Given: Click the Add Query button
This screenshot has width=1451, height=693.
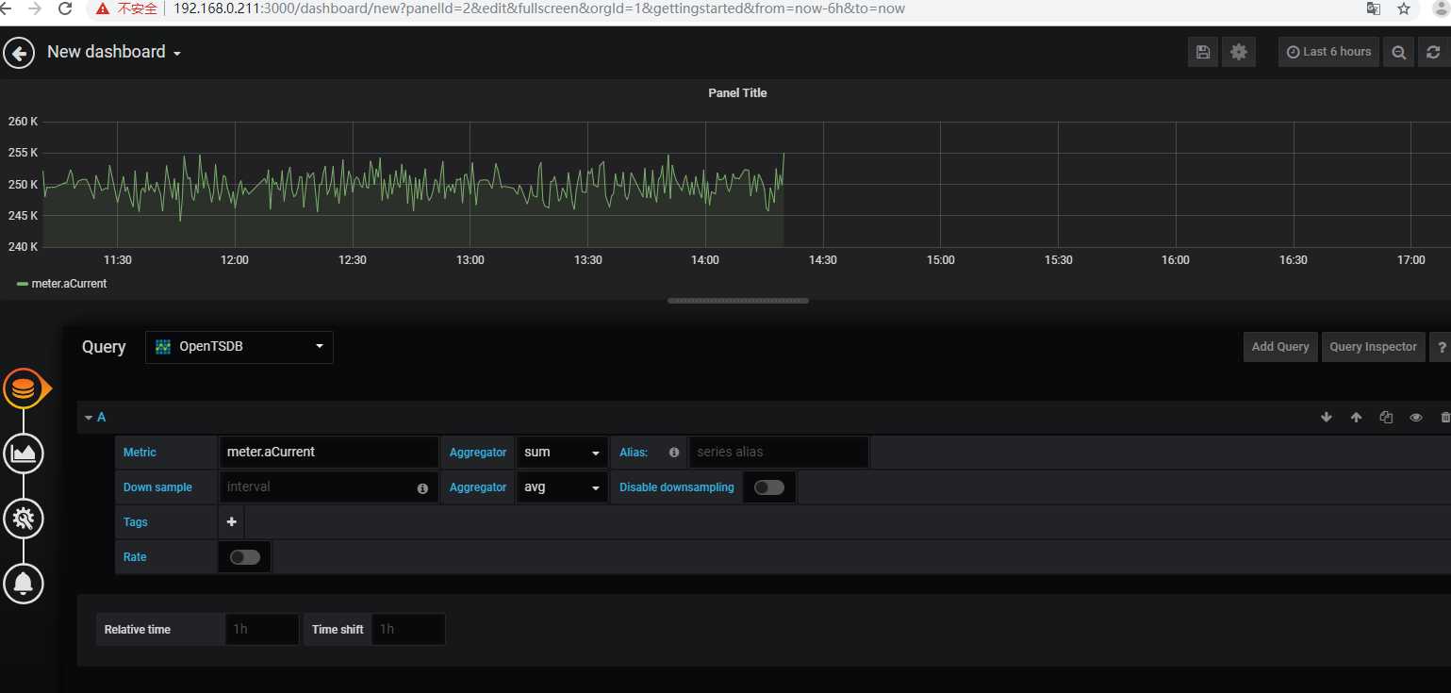Looking at the screenshot, I should (1280, 346).
